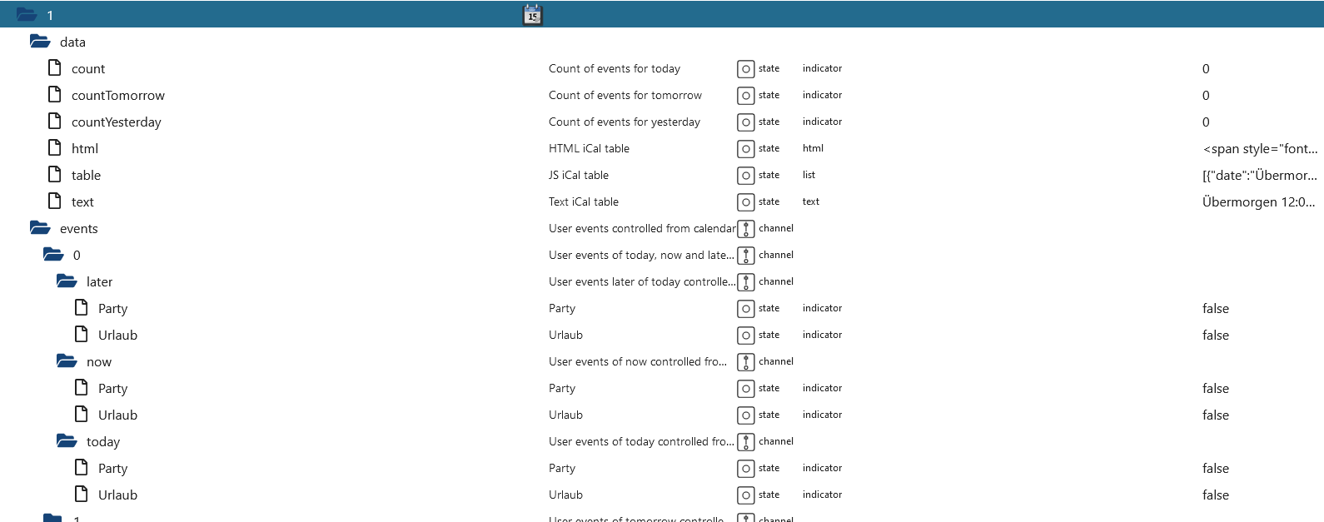The height and width of the screenshot is (522, 1324).
Task: Click the channel icon in the events row
Action: pos(746,229)
